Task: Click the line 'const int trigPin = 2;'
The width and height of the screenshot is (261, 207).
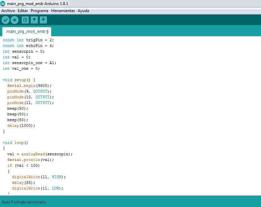Action: click(28, 40)
